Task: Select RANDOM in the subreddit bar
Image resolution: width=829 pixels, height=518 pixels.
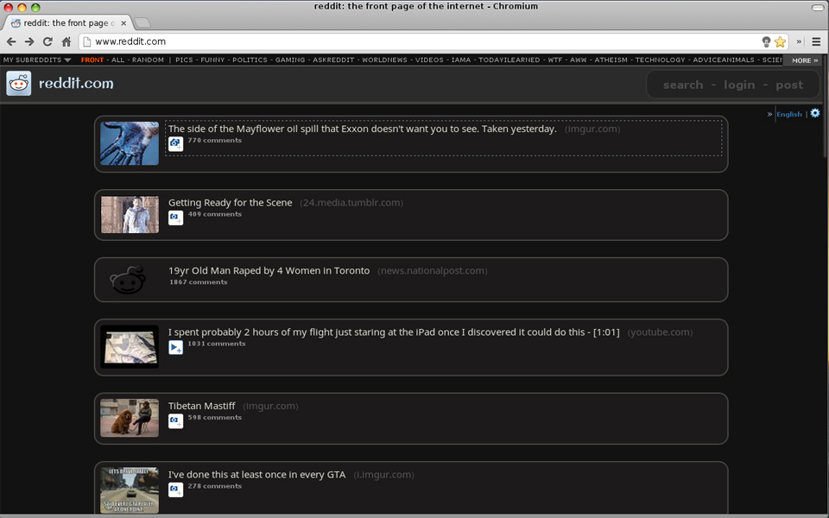Action: pyautogui.click(x=148, y=60)
